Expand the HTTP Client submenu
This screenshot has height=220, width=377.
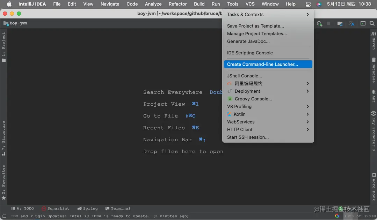point(268,130)
